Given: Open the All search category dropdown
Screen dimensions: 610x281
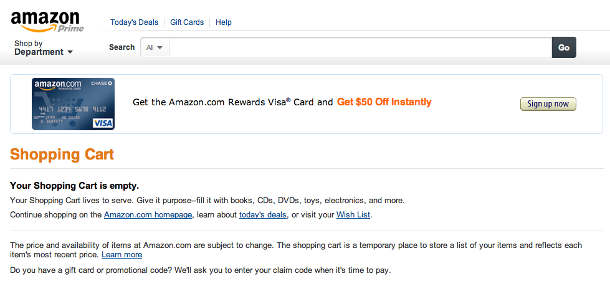Looking at the screenshot, I should 155,47.
